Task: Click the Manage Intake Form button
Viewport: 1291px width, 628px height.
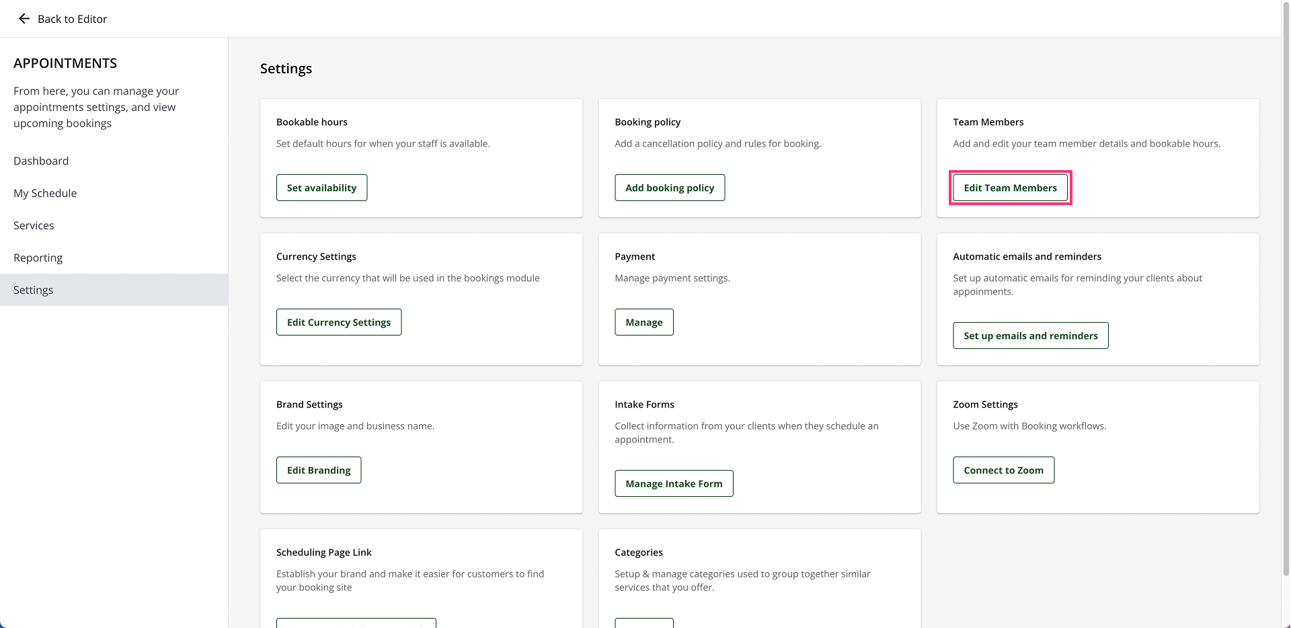Action: point(674,483)
